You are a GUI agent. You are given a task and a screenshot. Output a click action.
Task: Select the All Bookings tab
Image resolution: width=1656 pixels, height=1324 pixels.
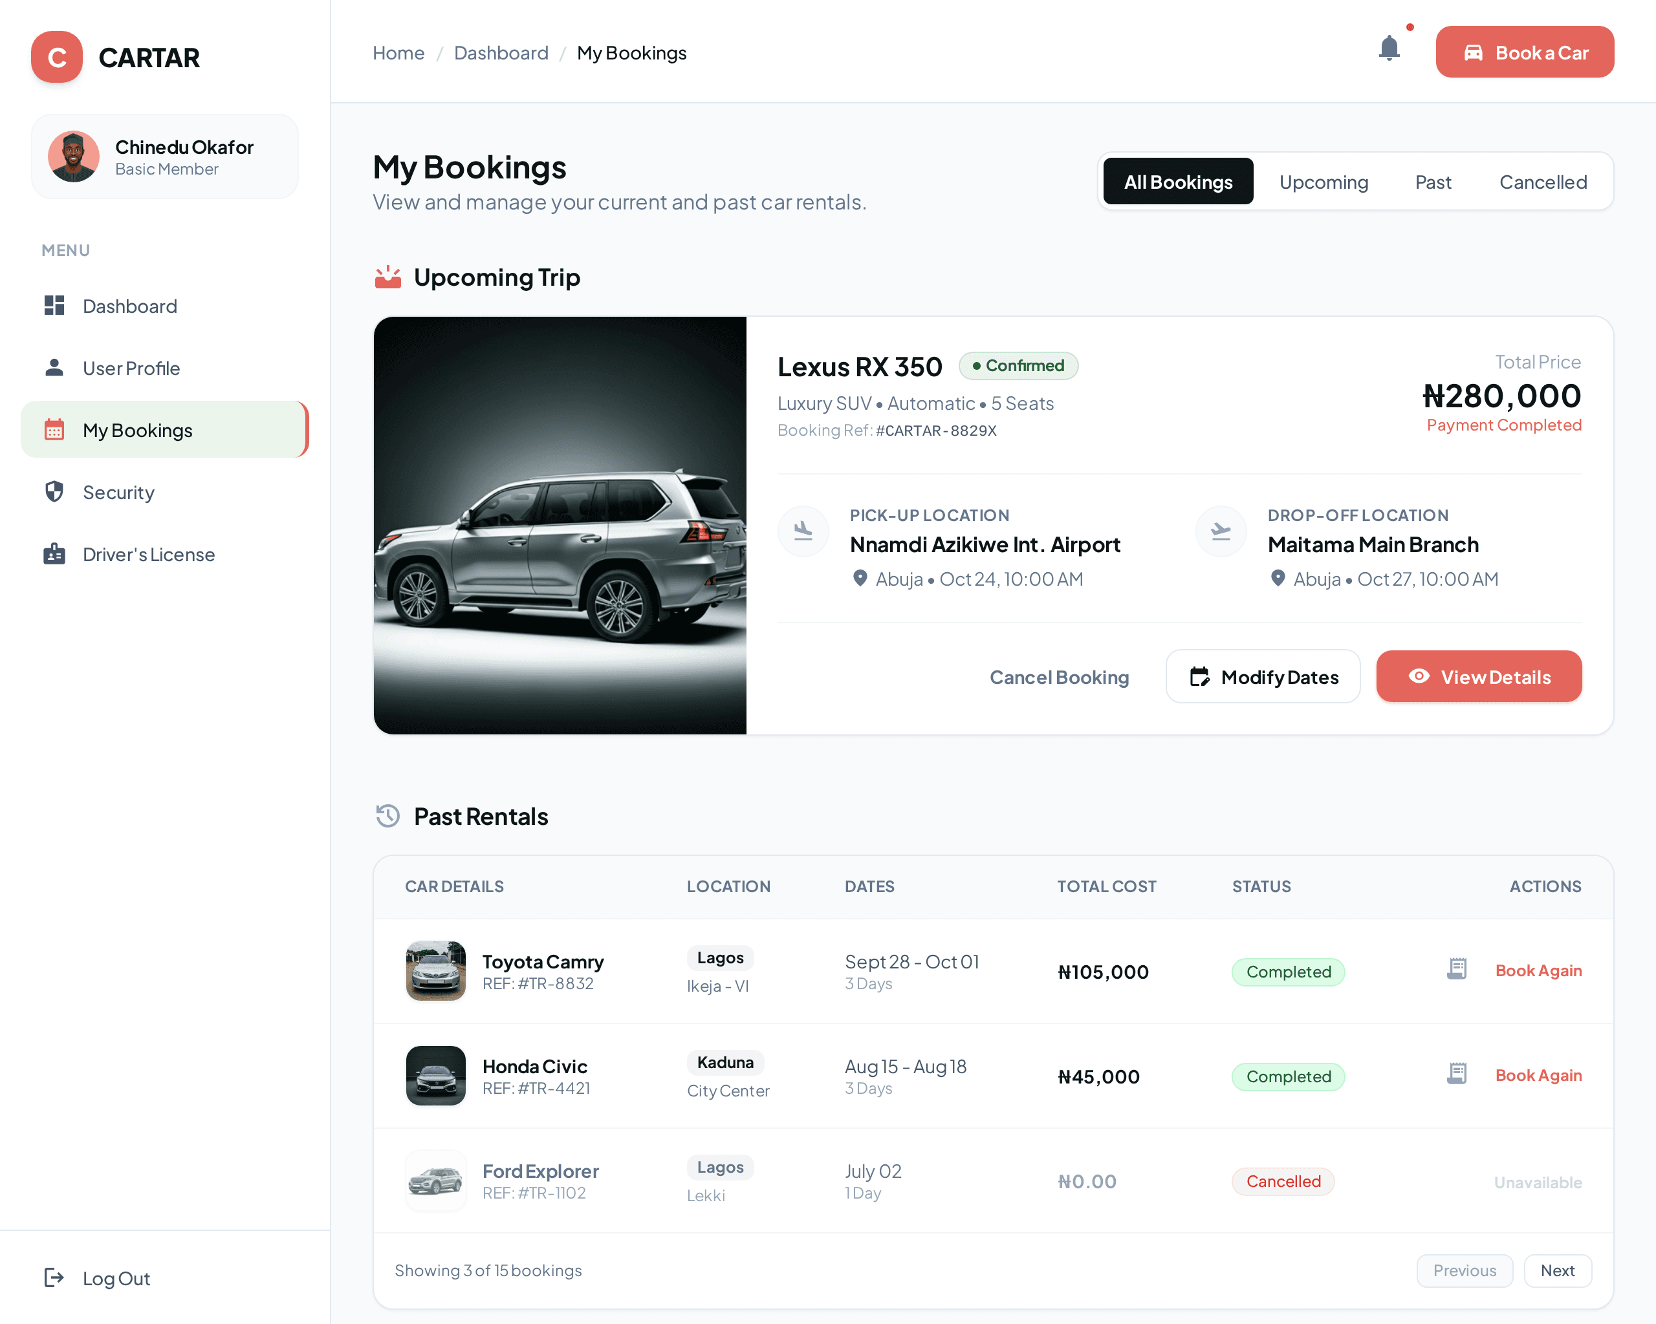point(1178,182)
